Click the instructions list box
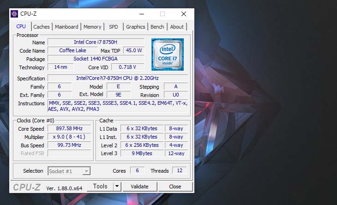The height and width of the screenshot is (205, 337). tap(118, 106)
